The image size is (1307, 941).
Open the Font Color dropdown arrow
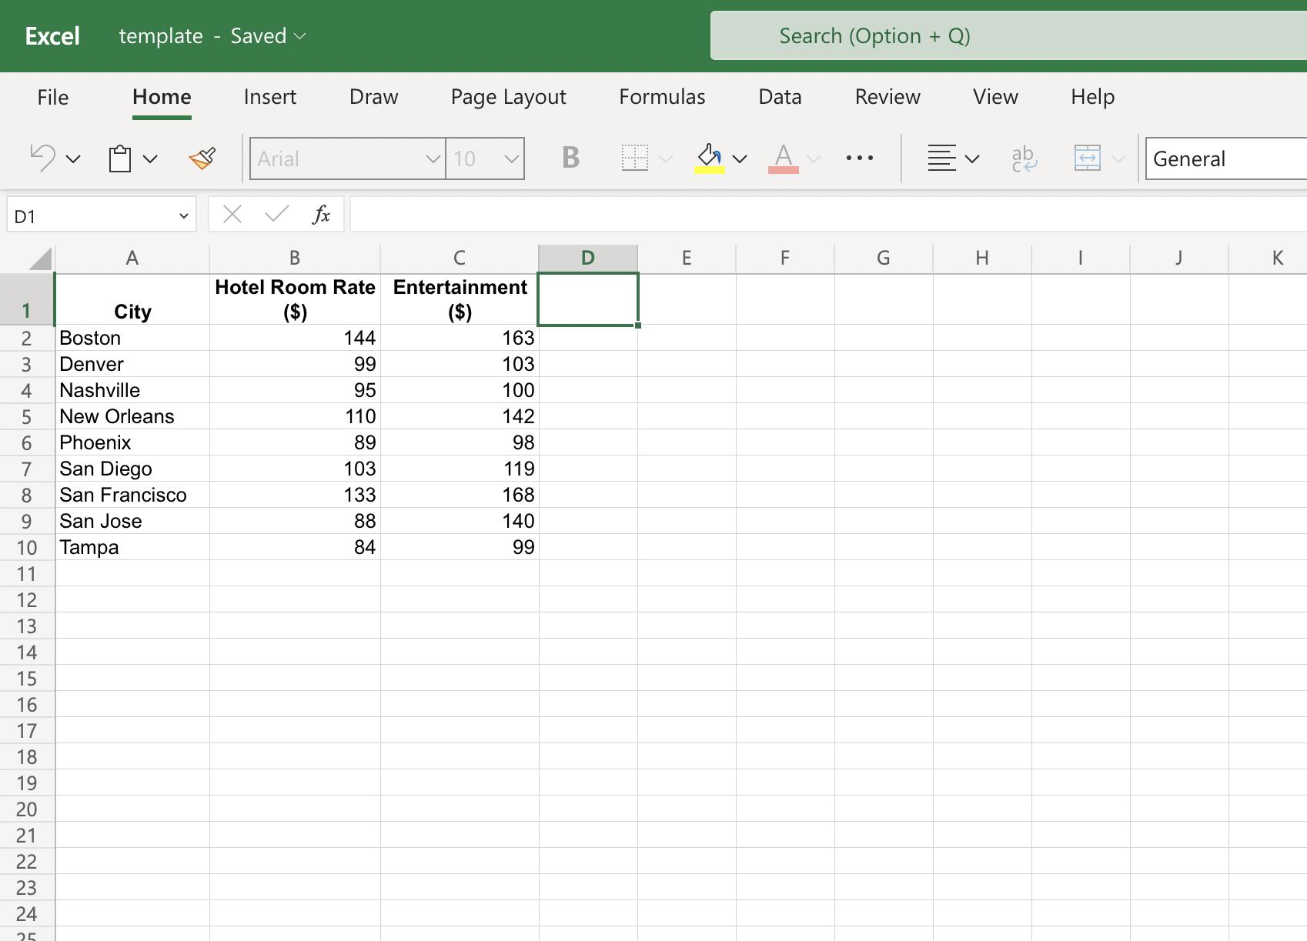[814, 159]
